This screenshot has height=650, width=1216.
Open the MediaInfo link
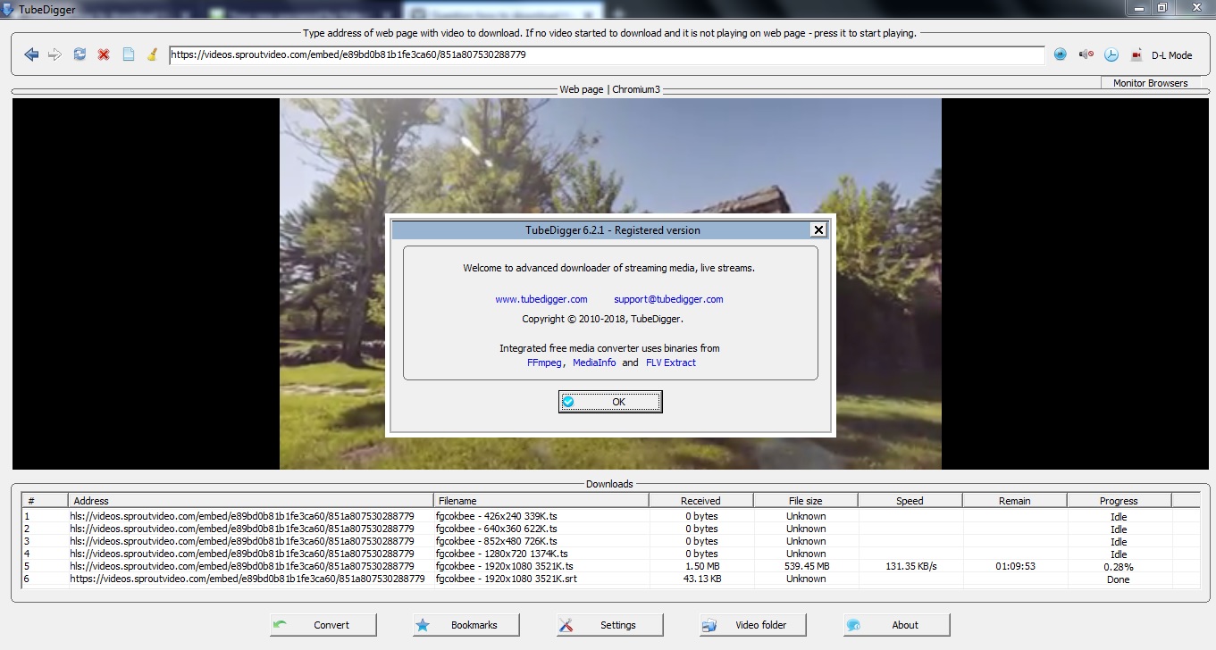coord(594,362)
